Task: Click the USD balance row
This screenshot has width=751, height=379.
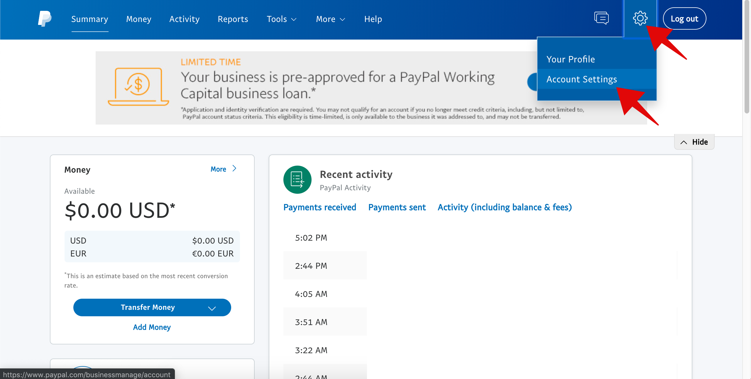Action: click(152, 241)
